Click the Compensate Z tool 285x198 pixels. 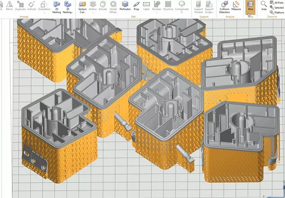click(182, 7)
